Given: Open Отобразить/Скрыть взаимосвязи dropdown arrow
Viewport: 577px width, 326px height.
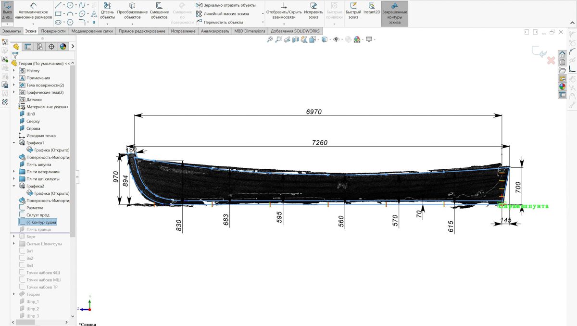Looking at the screenshot, I should [284, 24].
